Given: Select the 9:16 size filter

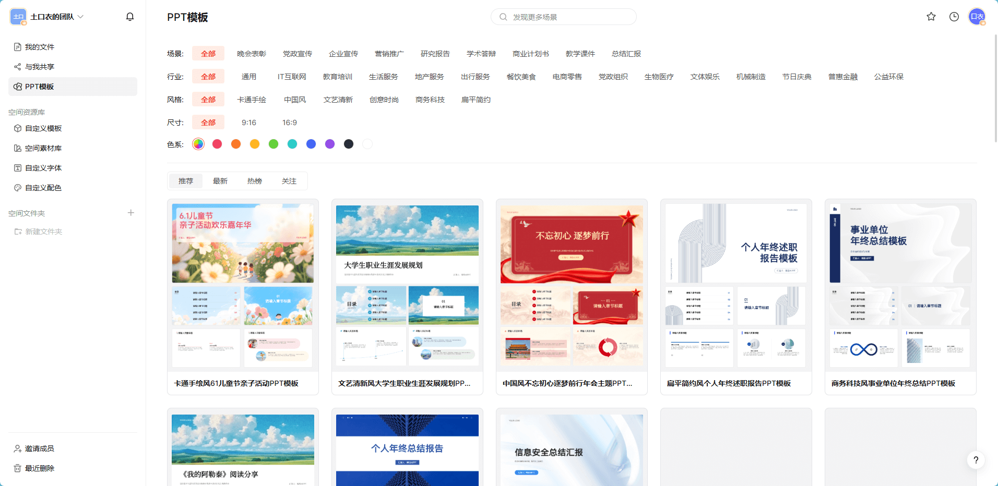Looking at the screenshot, I should (x=248, y=123).
